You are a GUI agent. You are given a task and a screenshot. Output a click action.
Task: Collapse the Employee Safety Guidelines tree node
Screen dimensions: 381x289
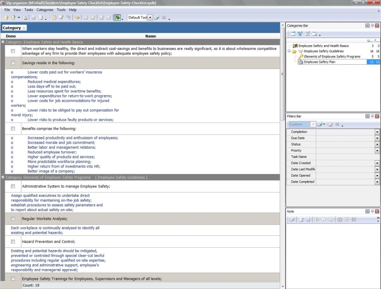[x=290, y=51]
